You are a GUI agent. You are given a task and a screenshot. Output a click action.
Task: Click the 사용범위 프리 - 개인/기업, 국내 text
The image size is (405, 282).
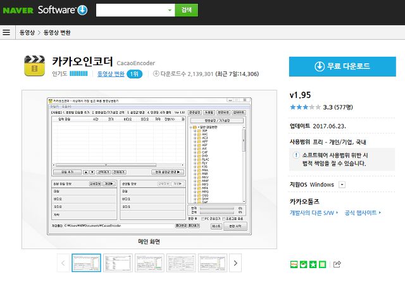[328, 142]
